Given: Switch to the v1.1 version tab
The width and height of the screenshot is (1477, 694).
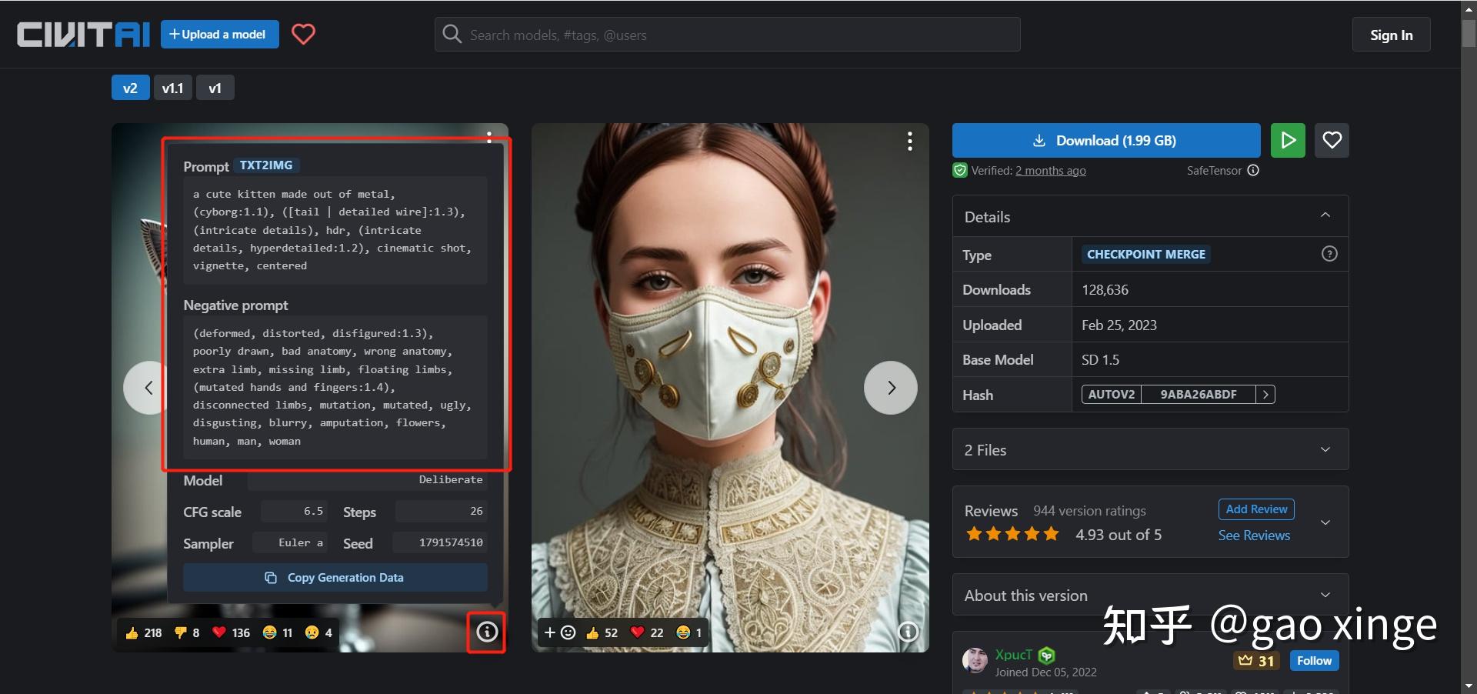Looking at the screenshot, I should [172, 88].
